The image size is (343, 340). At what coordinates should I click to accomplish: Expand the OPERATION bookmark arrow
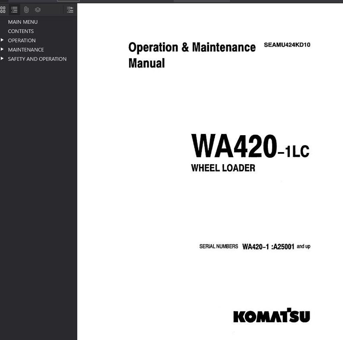coord(2,40)
